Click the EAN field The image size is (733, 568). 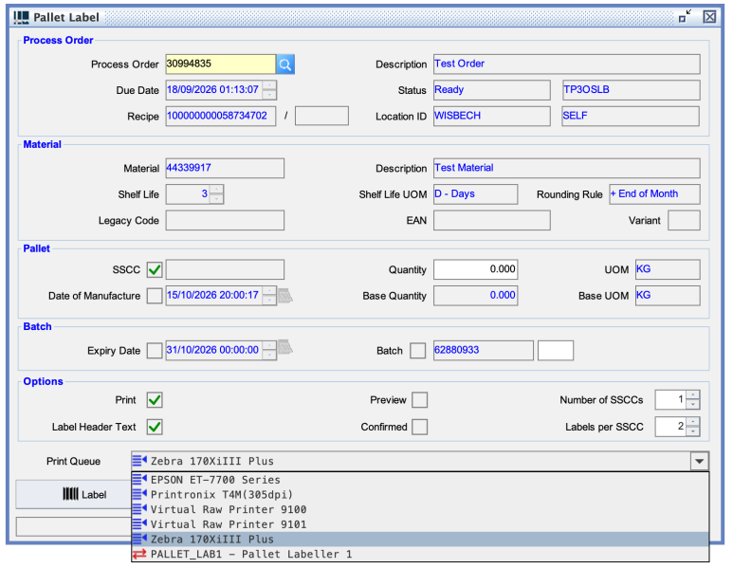click(492, 221)
